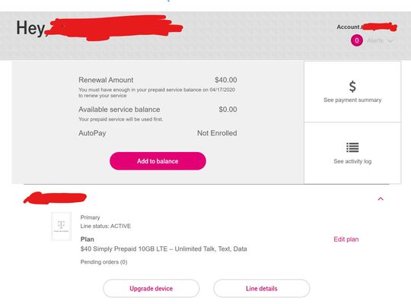Image resolution: width=411 pixels, height=304 pixels.
Task: Click the AutoPay Not Enrolled status
Action: (x=217, y=133)
